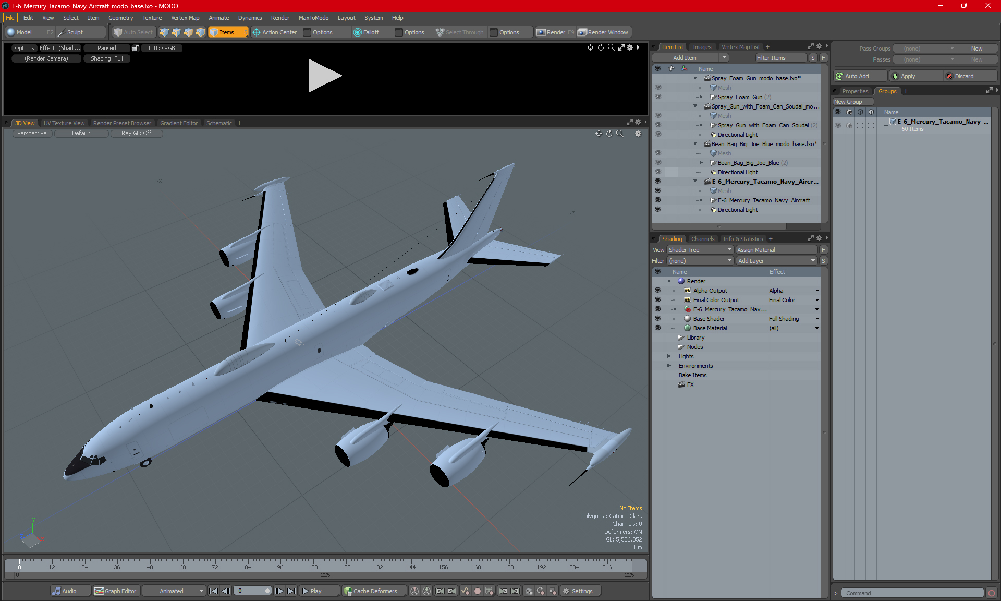
Task: Click Assign Material button
Action: coord(777,250)
